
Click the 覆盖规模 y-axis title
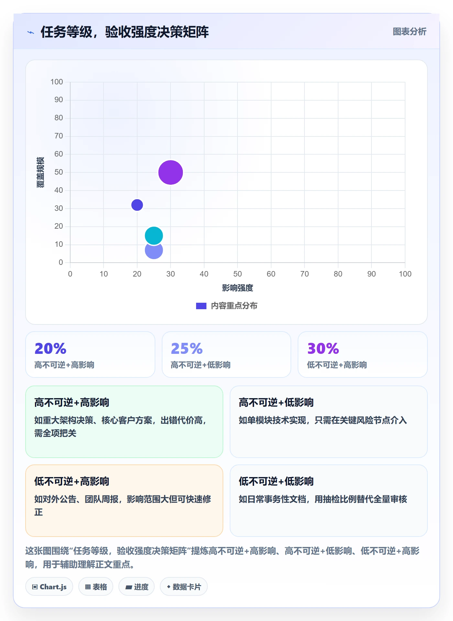40,172
